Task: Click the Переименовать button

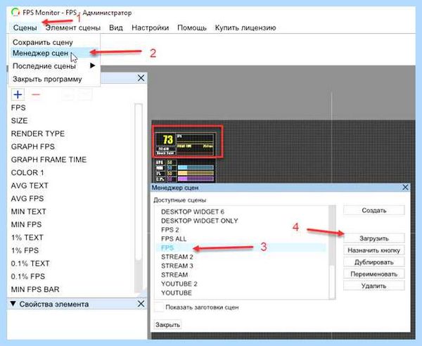Action: pos(374,274)
